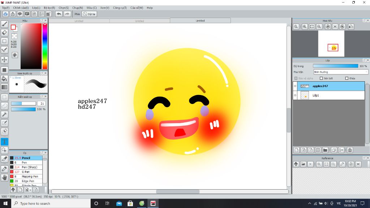The height and width of the screenshot is (208, 370).
Task: Select the Pen (Sharp) brush
Action: click(26, 167)
